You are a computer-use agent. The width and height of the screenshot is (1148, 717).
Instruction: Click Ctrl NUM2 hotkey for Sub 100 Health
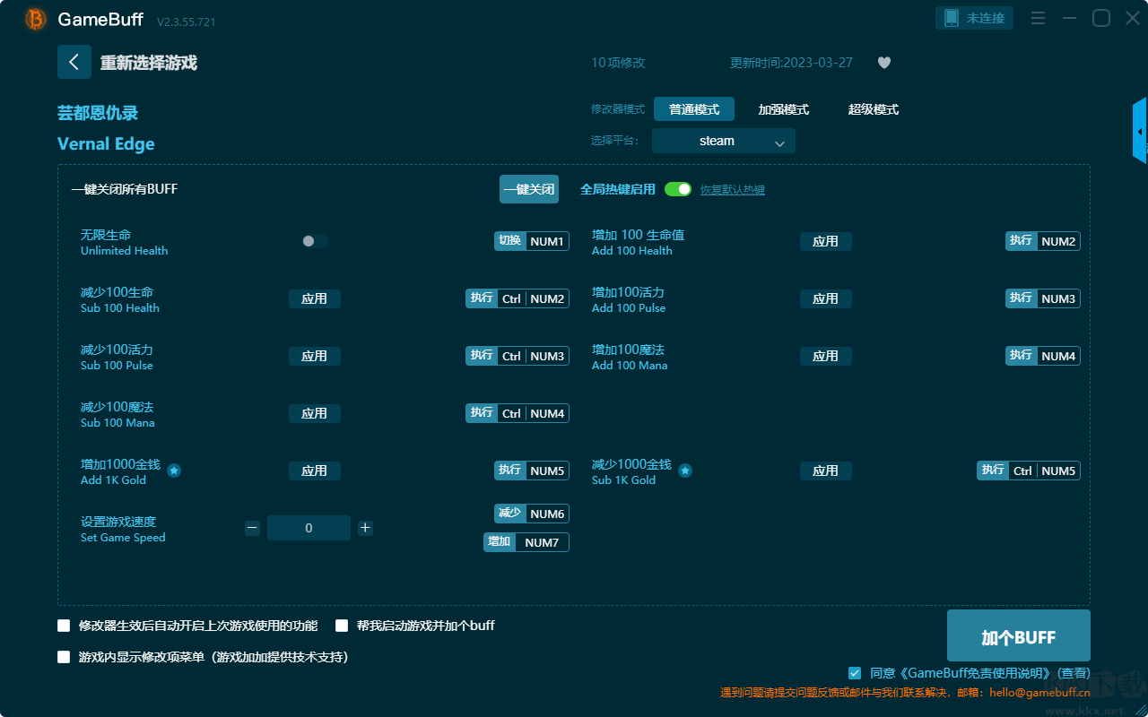coord(517,298)
